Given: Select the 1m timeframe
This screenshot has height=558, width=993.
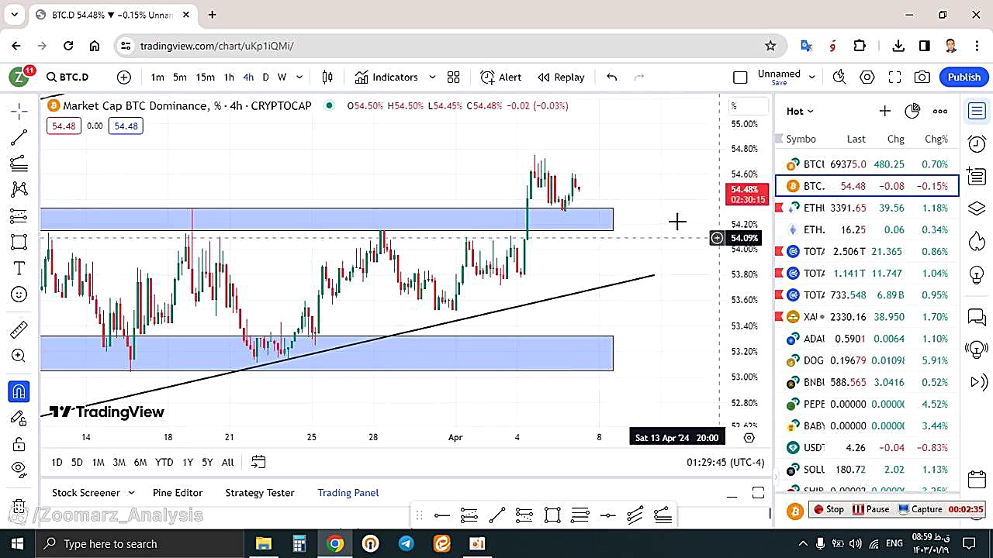Looking at the screenshot, I should 157,77.
